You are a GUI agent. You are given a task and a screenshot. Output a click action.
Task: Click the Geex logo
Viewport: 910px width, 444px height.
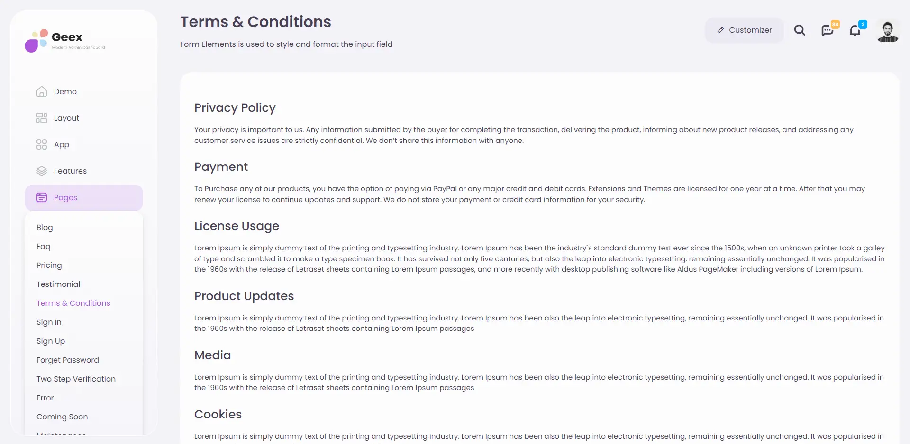click(x=65, y=40)
